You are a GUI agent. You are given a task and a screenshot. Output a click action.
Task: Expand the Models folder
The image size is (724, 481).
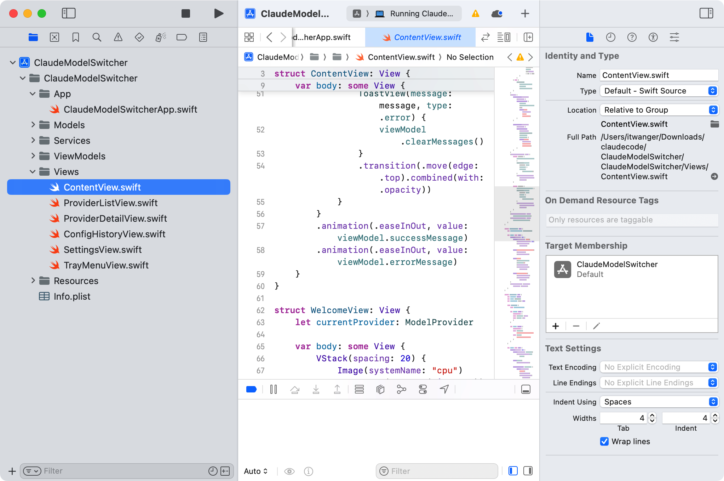(x=33, y=125)
